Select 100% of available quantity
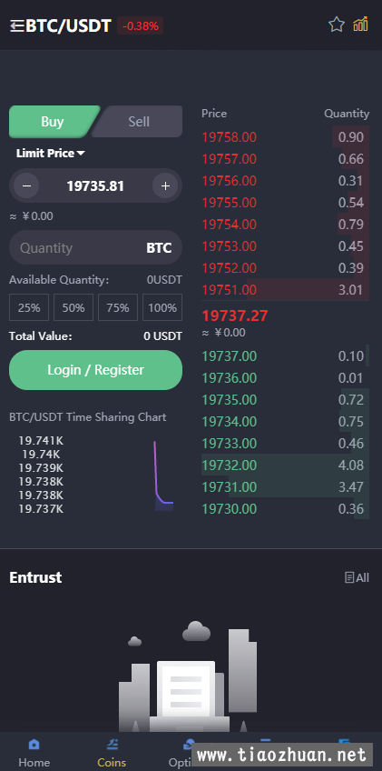Viewport: 382px width, 771px height. [x=162, y=308]
